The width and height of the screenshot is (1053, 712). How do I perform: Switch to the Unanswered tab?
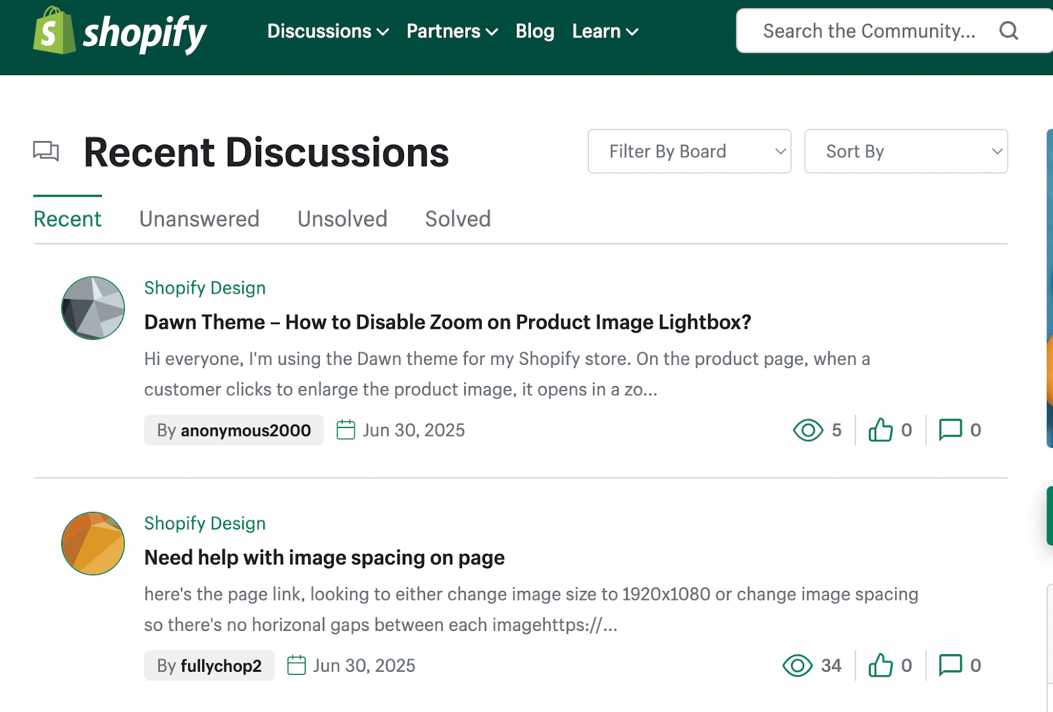pos(199,219)
